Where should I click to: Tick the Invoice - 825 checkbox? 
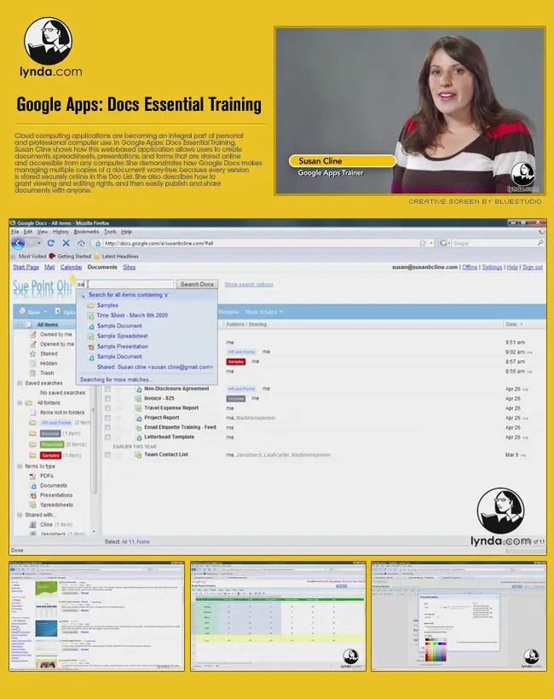107,399
